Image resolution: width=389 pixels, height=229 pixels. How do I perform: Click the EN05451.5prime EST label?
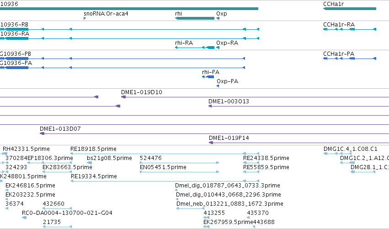pos(163,167)
